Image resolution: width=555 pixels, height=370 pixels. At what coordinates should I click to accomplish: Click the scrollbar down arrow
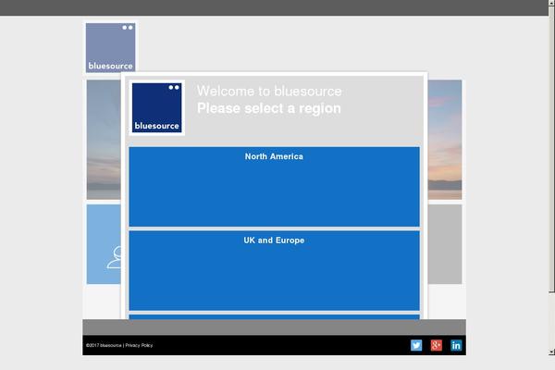pos(552,351)
